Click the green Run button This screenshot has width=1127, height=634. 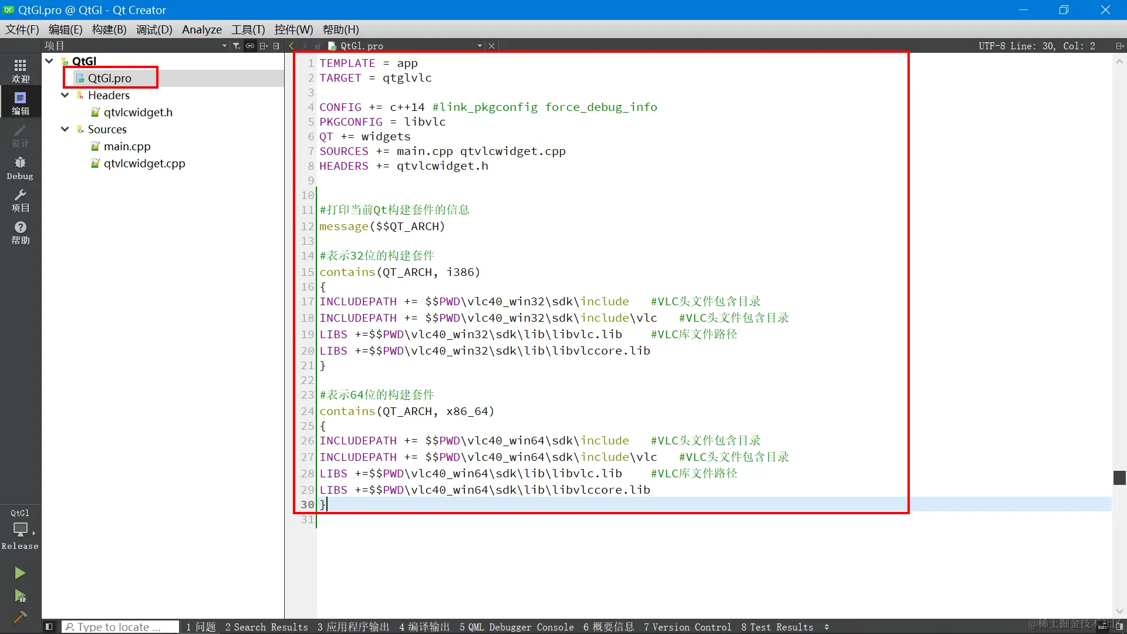pyautogui.click(x=20, y=573)
